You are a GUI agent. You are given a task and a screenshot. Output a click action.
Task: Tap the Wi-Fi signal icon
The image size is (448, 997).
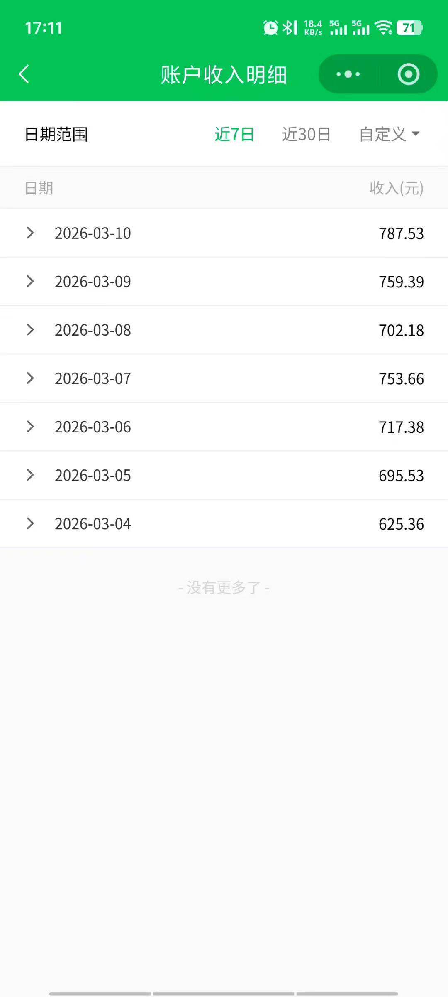point(383,28)
